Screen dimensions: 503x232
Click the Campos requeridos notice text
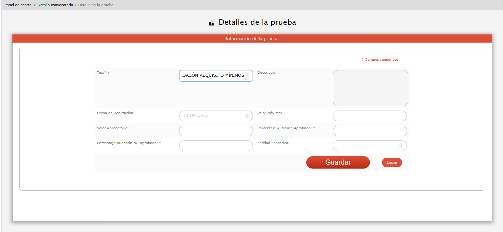tap(381, 60)
